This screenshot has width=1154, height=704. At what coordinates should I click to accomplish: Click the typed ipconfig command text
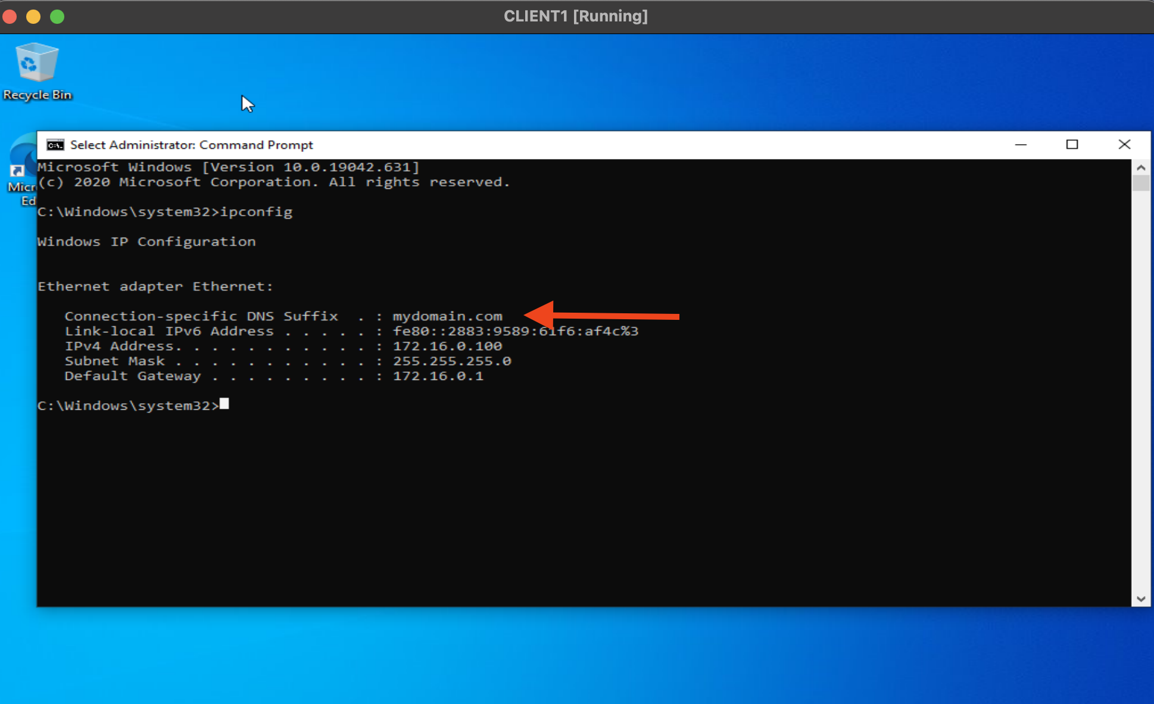256,212
